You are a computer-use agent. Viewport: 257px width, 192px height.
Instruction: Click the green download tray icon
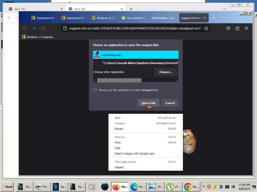[215, 186]
